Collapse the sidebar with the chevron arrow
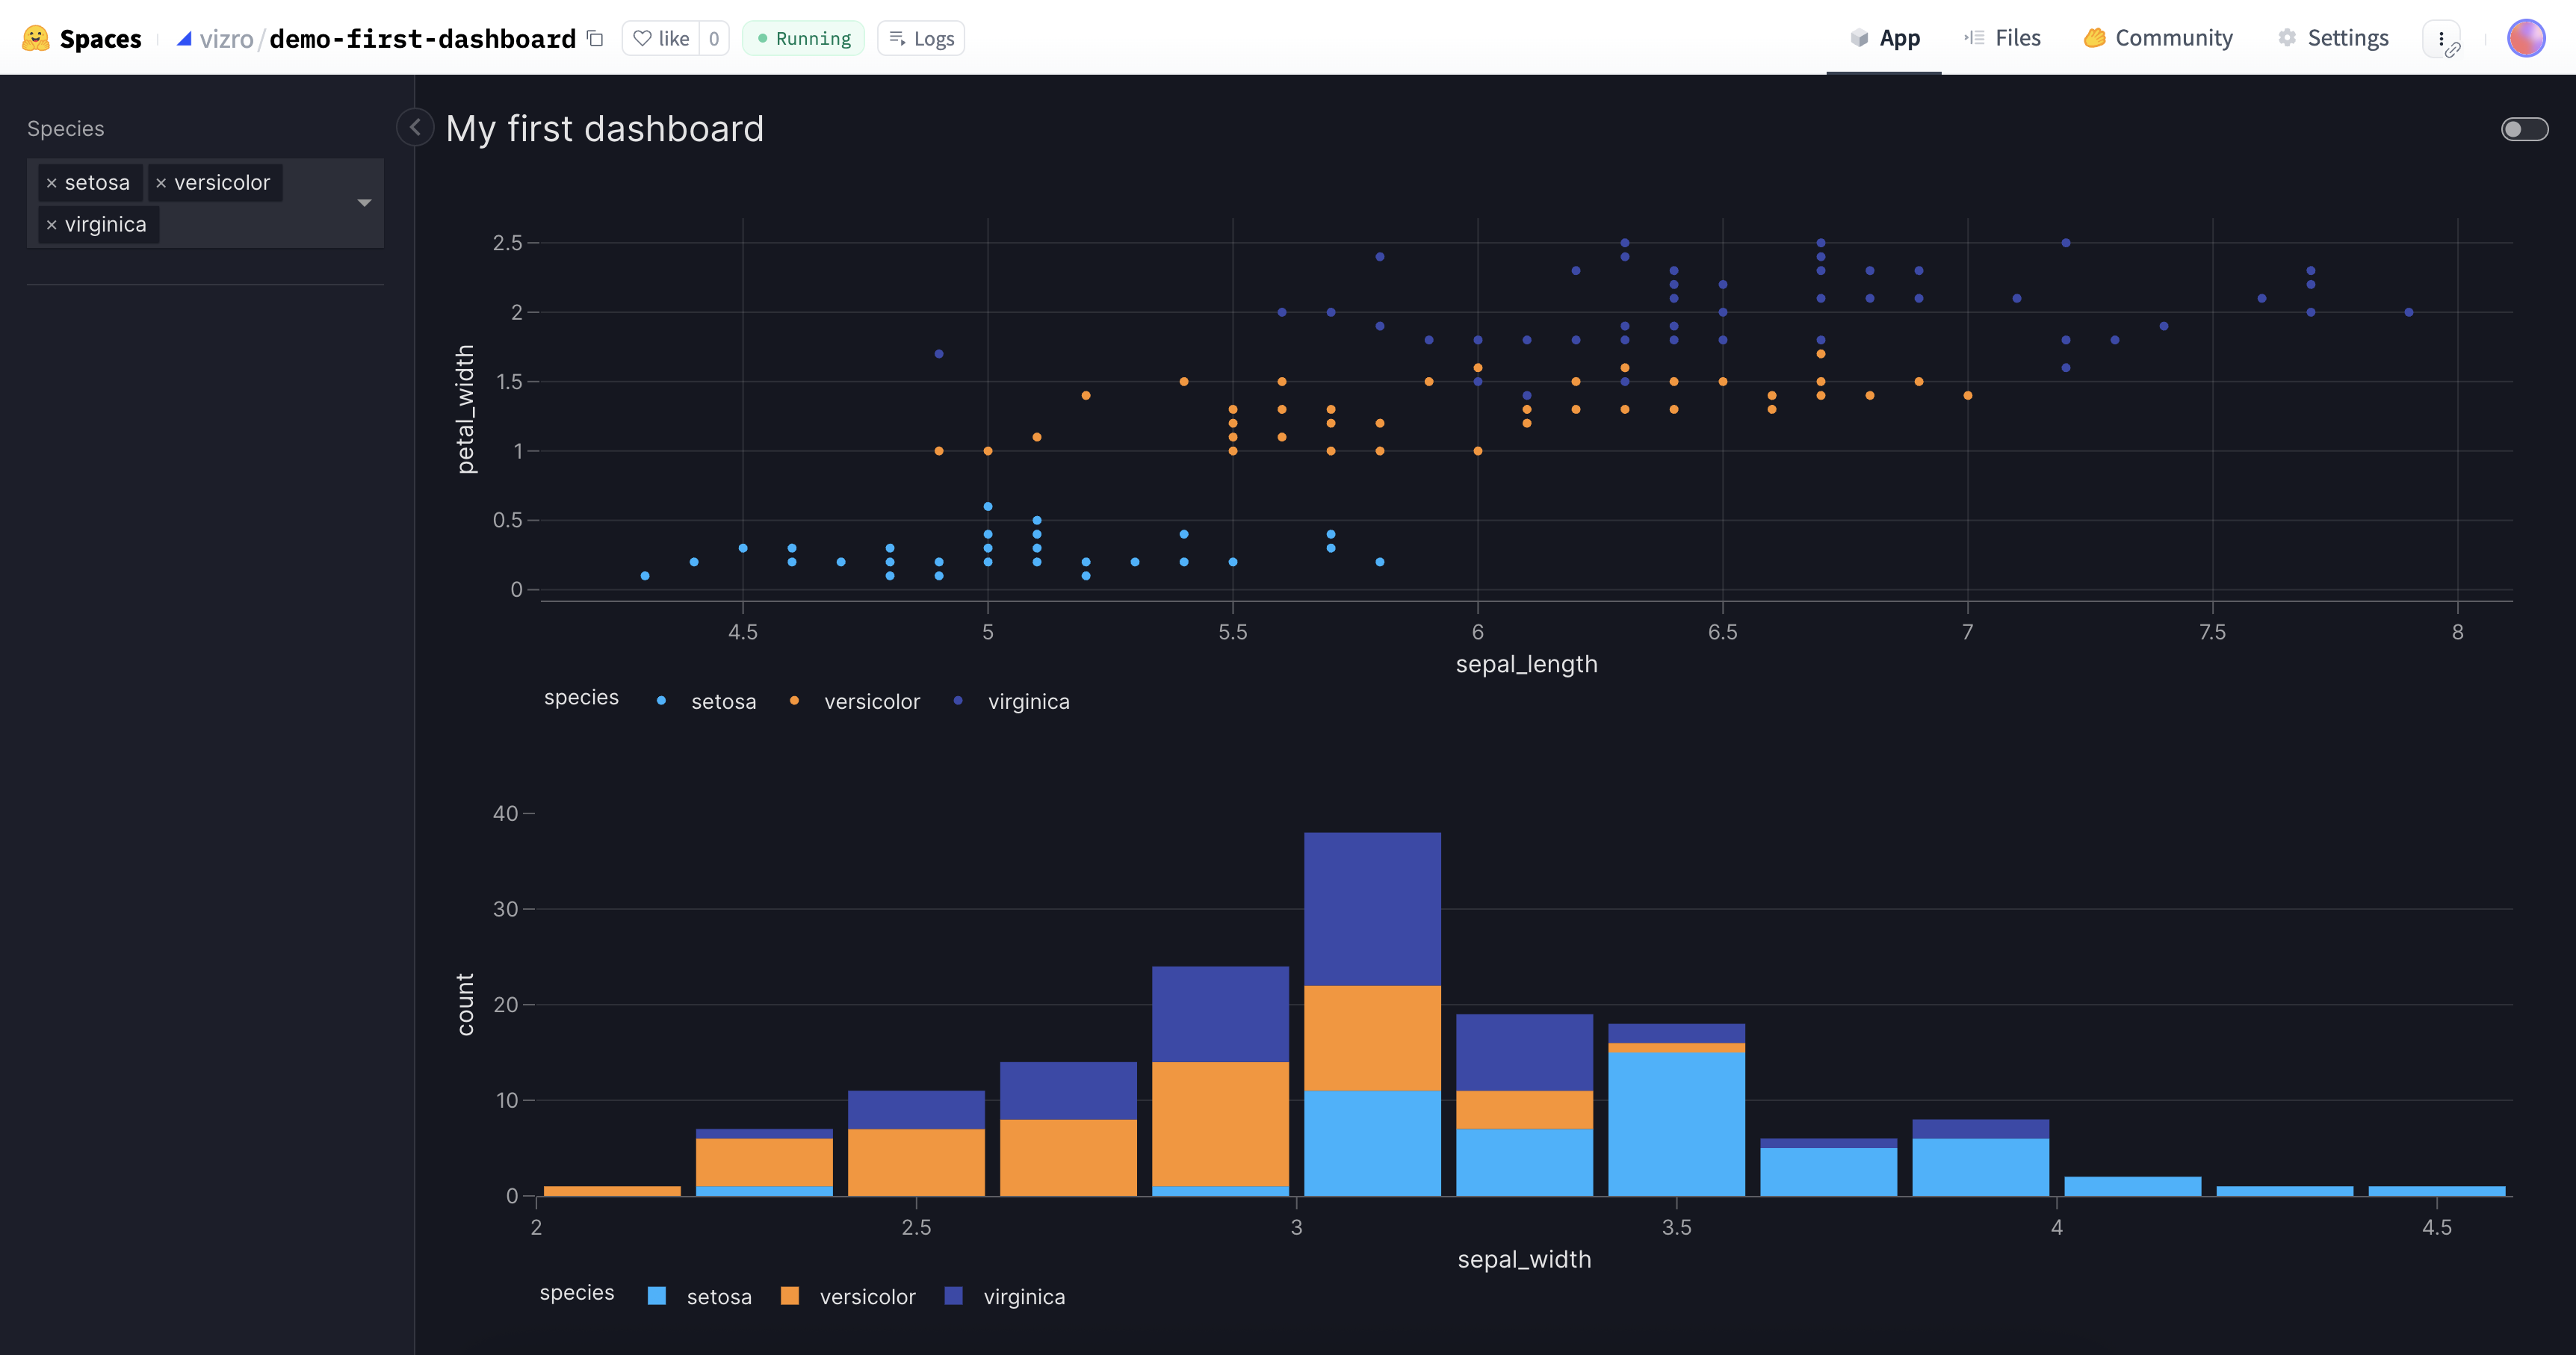This screenshot has height=1355, width=2576. pyautogui.click(x=415, y=127)
